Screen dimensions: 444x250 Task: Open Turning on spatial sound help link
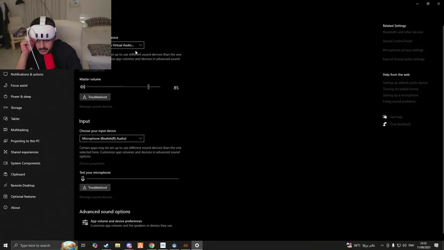401,89
